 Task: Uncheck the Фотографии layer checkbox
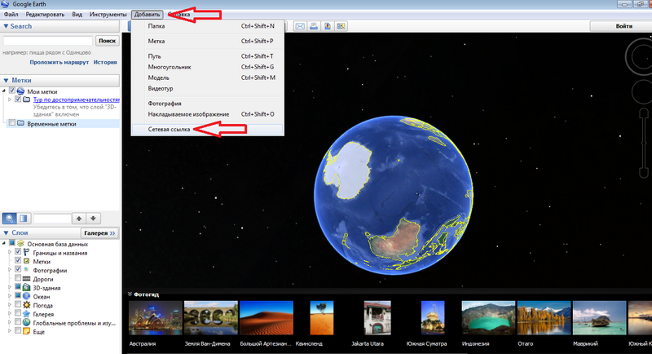pyautogui.click(x=18, y=270)
